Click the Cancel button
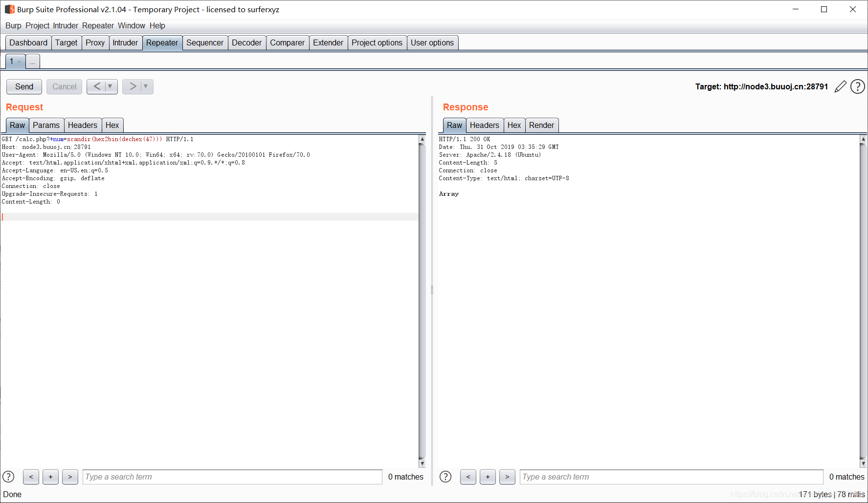 tap(64, 86)
